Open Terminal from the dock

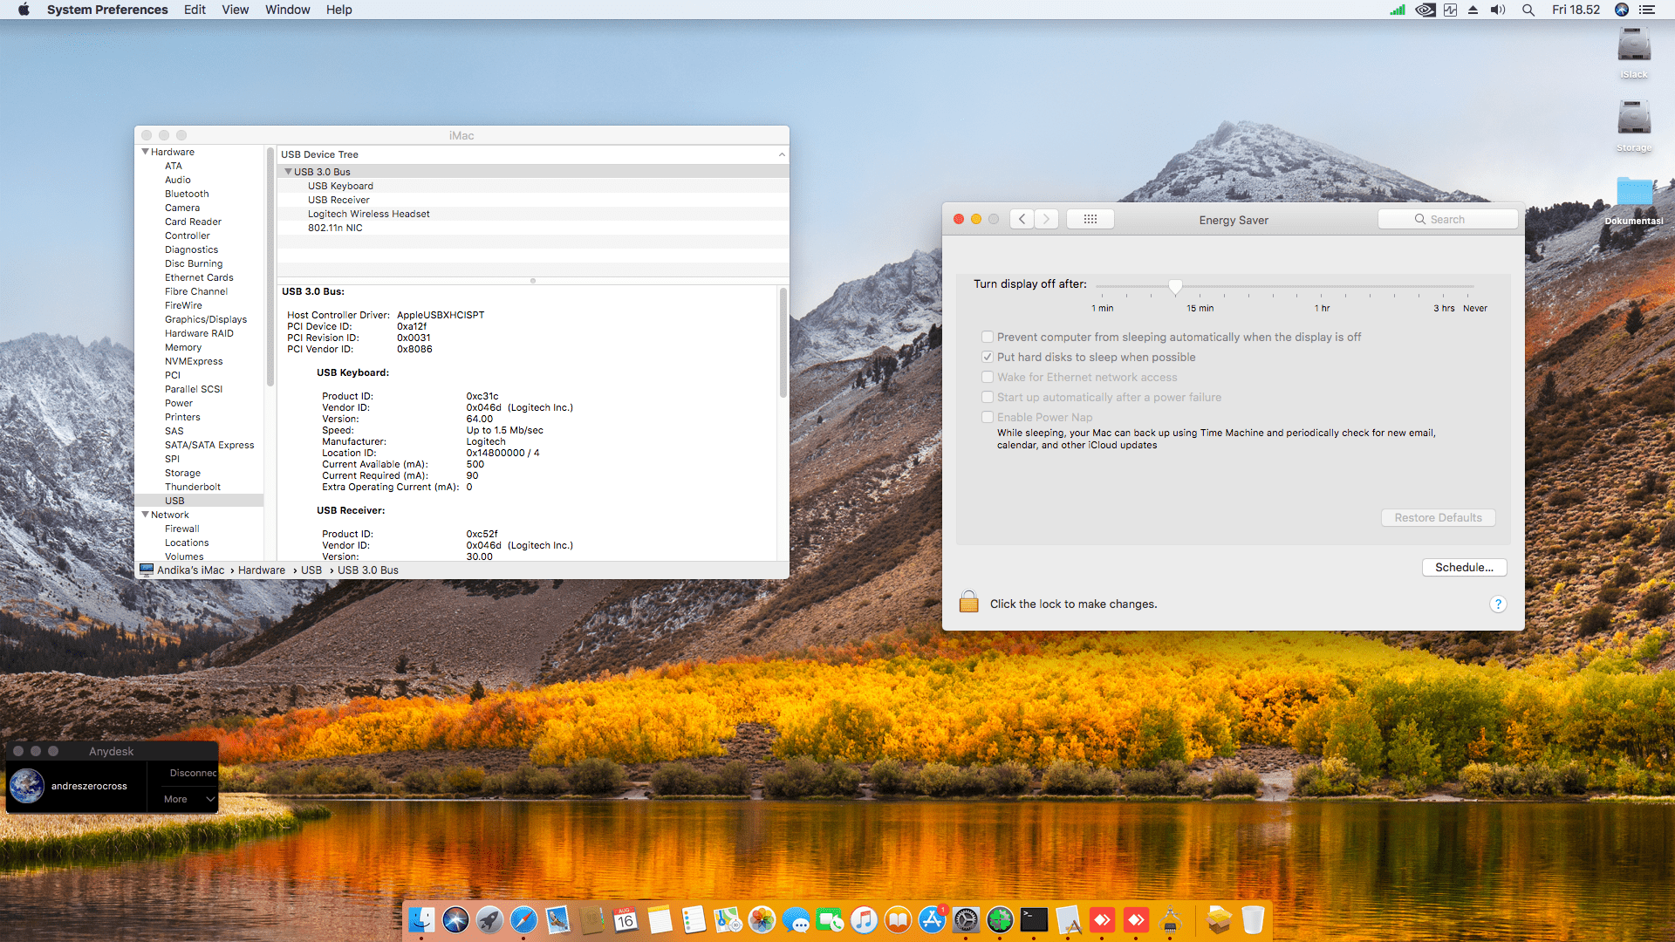pos(1034,919)
